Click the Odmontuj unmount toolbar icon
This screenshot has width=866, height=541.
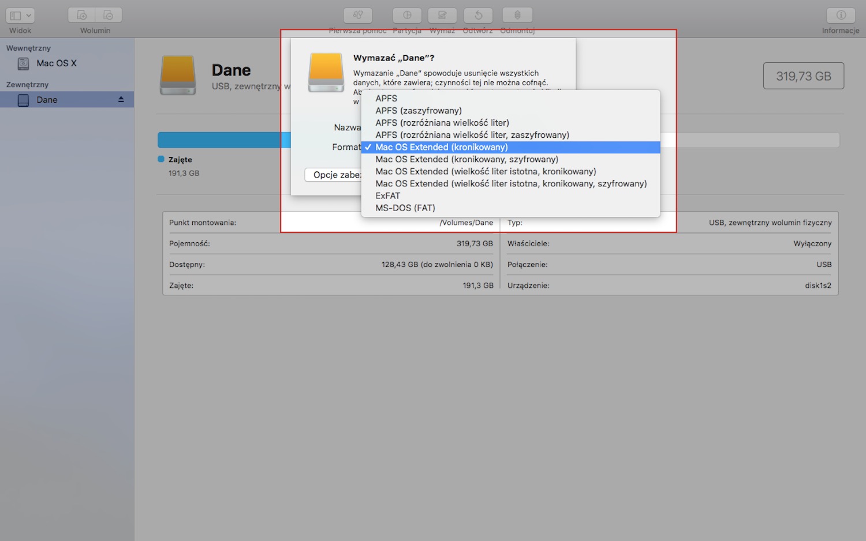pyautogui.click(x=517, y=16)
